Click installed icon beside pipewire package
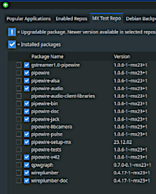The image size is (156, 194). tap(27, 73)
